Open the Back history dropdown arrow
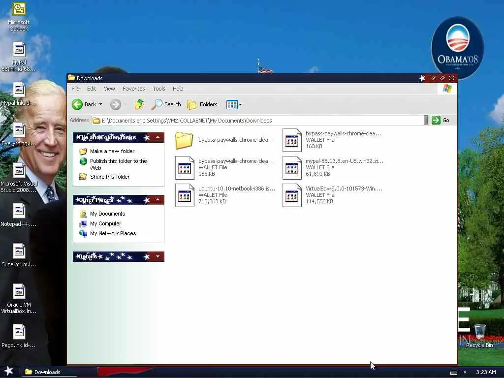The height and width of the screenshot is (378, 504). click(x=100, y=104)
